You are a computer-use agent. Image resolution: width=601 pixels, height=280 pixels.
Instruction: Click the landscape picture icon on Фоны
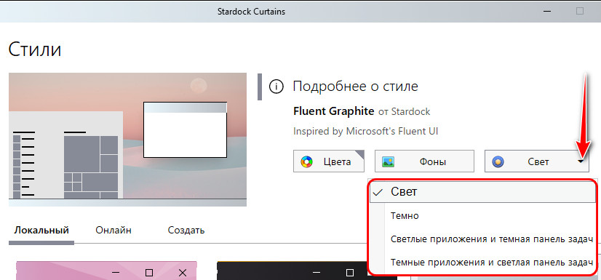pos(388,161)
